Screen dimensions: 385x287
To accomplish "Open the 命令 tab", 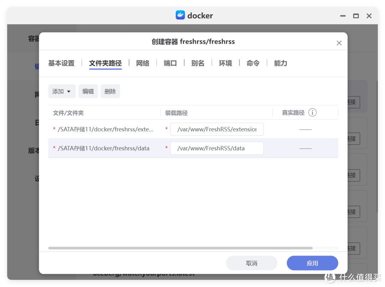I will 253,63.
